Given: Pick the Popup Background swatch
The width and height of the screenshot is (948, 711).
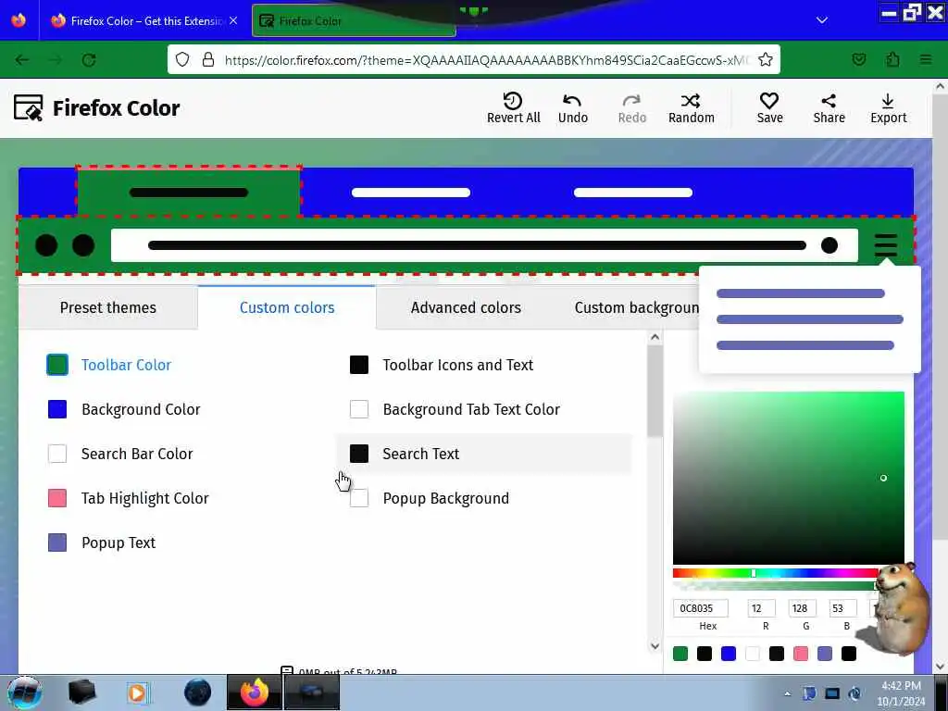Looking at the screenshot, I should [x=359, y=498].
